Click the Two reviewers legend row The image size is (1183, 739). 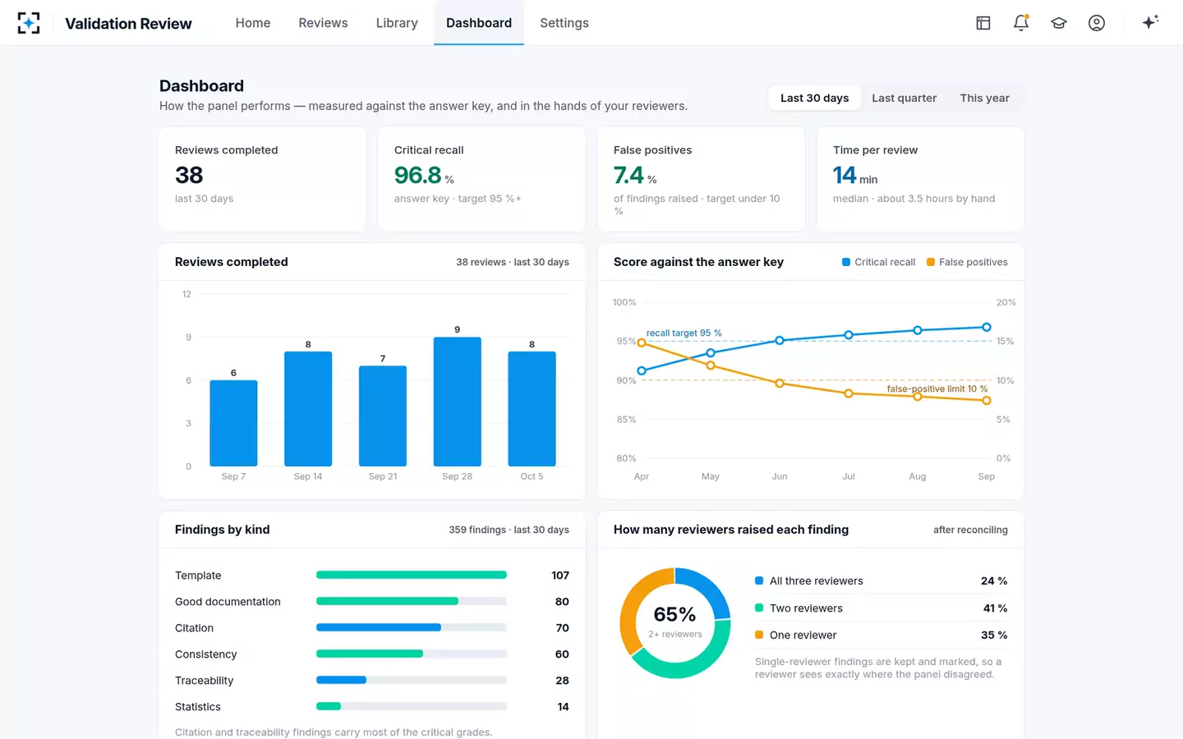coord(881,608)
